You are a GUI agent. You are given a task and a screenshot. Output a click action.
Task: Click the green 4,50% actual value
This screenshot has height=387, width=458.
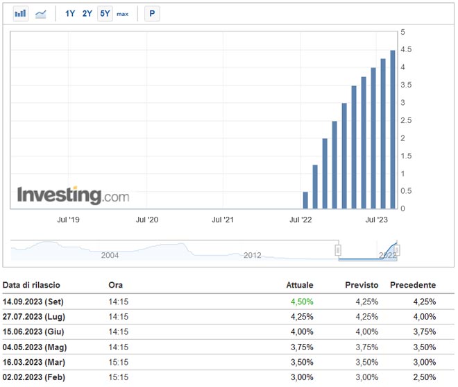click(x=302, y=302)
